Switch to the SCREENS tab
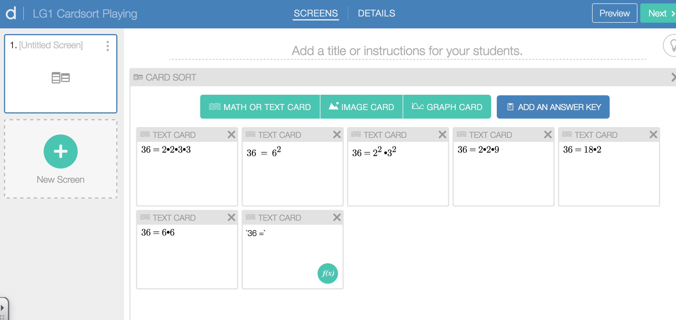676x320 pixels. pos(316,13)
